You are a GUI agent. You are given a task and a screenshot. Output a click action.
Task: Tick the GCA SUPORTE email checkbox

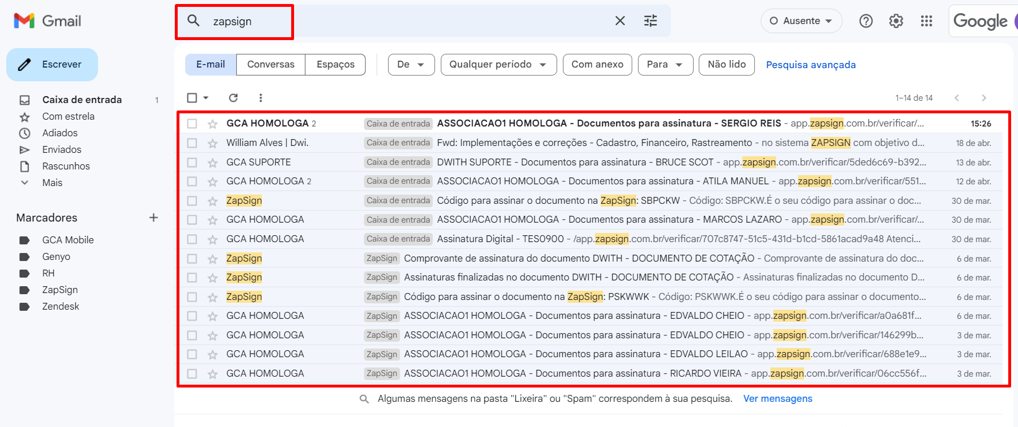tap(192, 163)
